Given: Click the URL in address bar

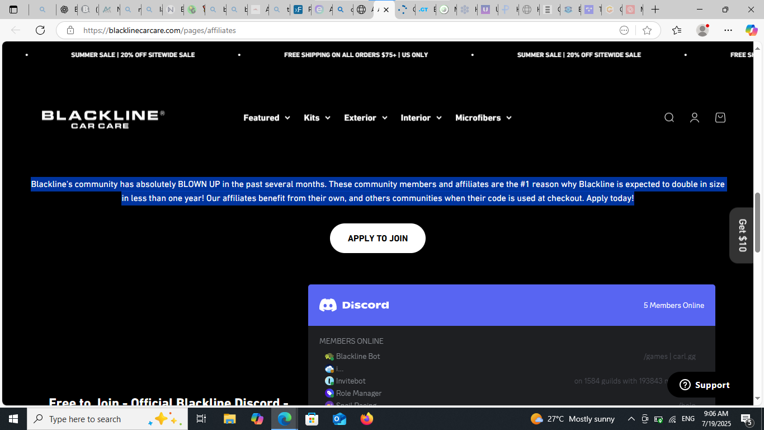Looking at the screenshot, I should [159, 30].
